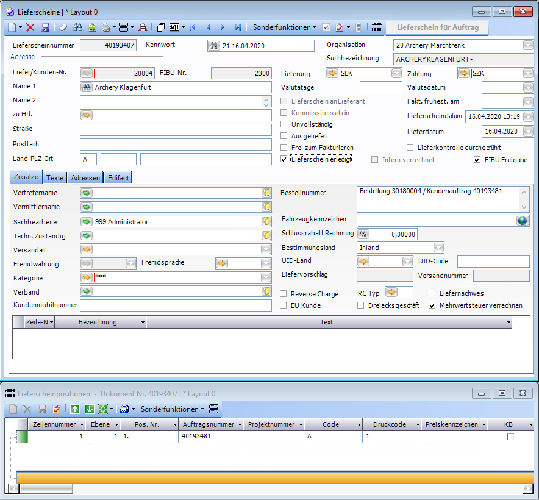Image resolution: width=539 pixels, height=500 pixels.
Task: Toggle the Mehrwertsteuer verrechnen checkbox
Action: click(x=433, y=305)
